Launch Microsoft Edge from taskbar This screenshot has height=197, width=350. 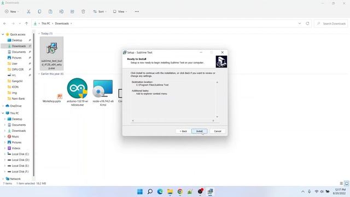[x=160, y=192]
